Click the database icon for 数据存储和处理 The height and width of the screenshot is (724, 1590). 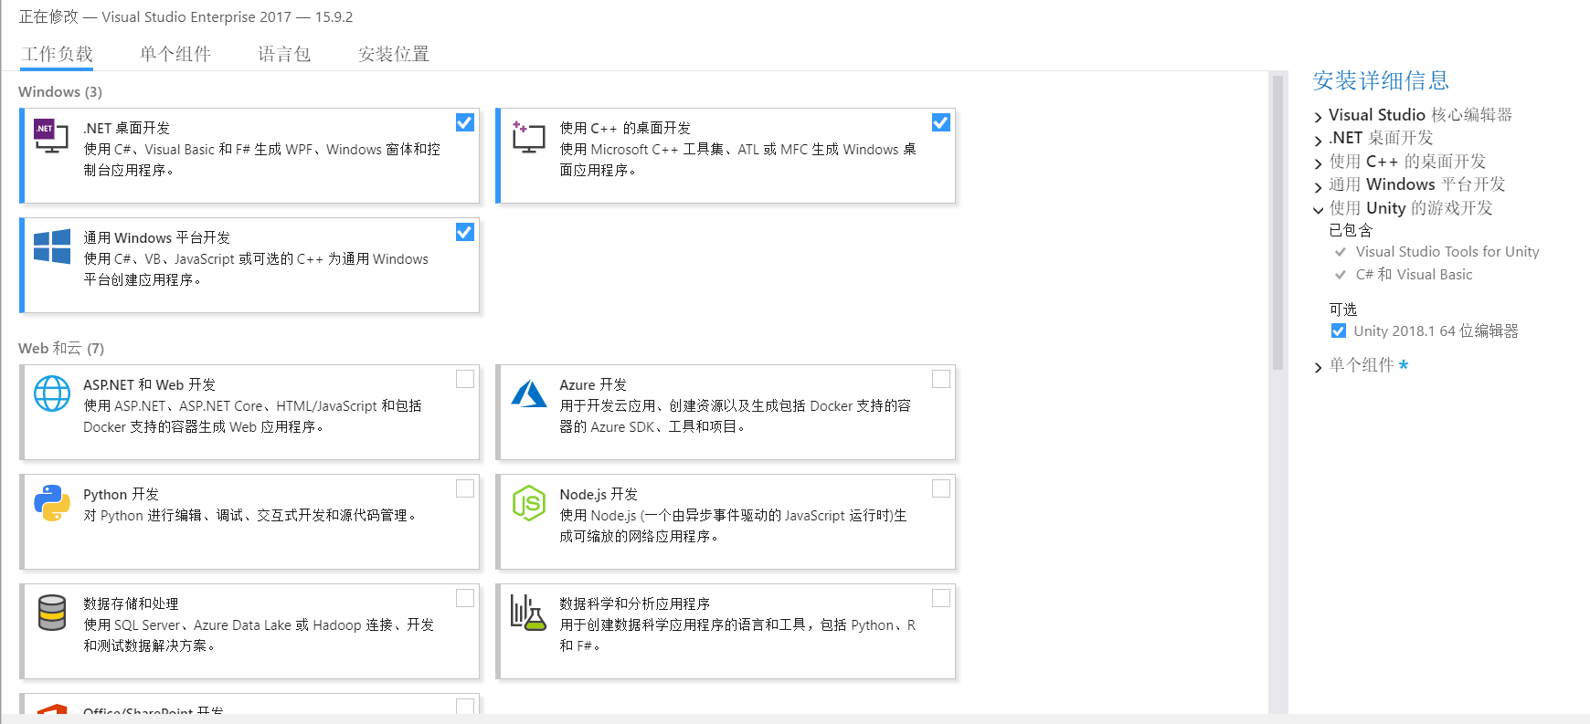click(52, 613)
